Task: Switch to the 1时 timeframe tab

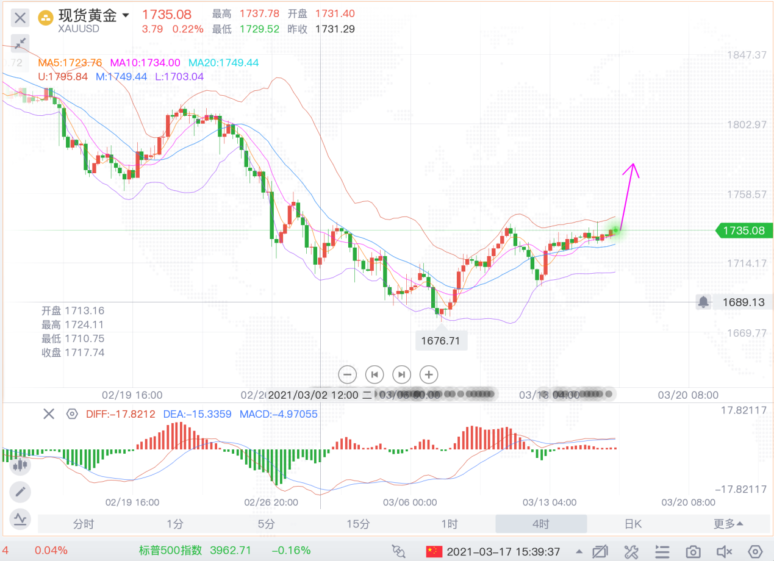Action: pyautogui.click(x=450, y=524)
